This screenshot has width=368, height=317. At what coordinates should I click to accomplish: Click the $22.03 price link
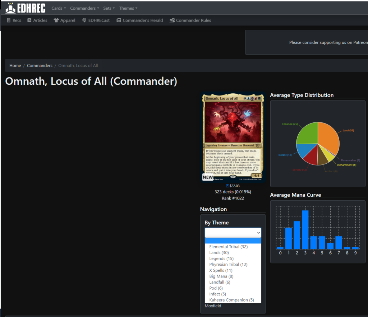click(234, 186)
